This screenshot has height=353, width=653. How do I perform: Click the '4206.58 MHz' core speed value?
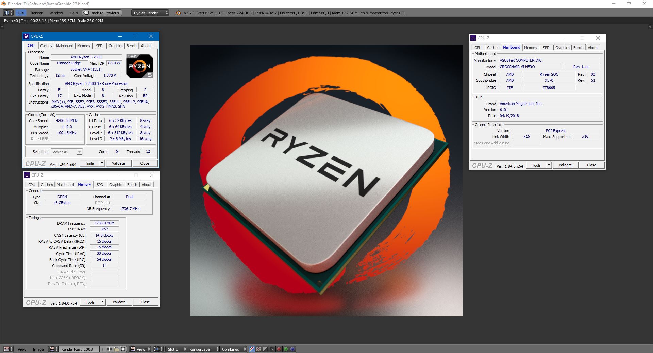(x=67, y=120)
